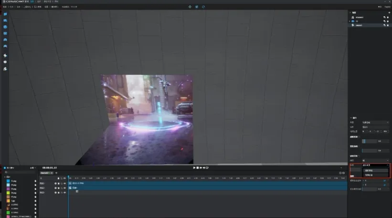Delete the top timeline track
The width and height of the screenshot is (392, 218).
(59, 184)
